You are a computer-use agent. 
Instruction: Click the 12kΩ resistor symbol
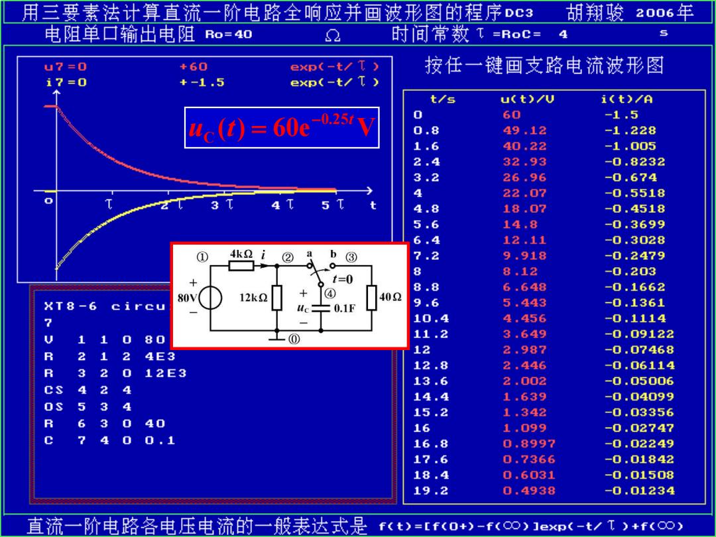coord(276,298)
